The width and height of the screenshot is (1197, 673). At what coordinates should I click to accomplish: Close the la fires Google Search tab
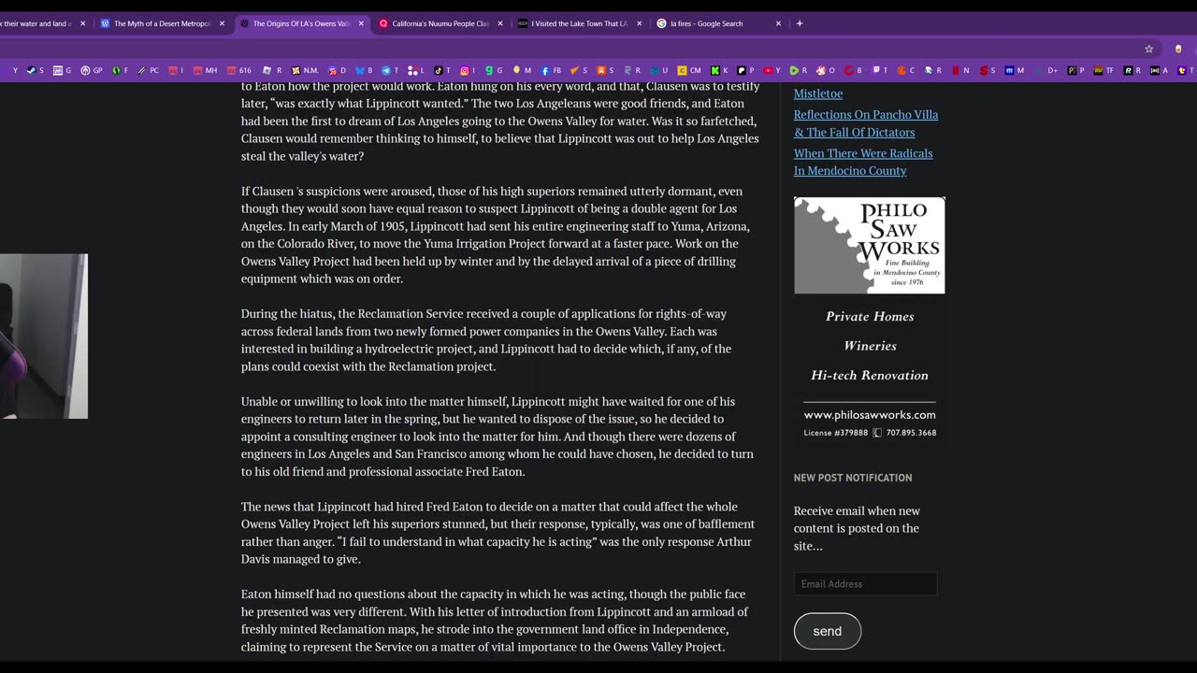point(778,23)
